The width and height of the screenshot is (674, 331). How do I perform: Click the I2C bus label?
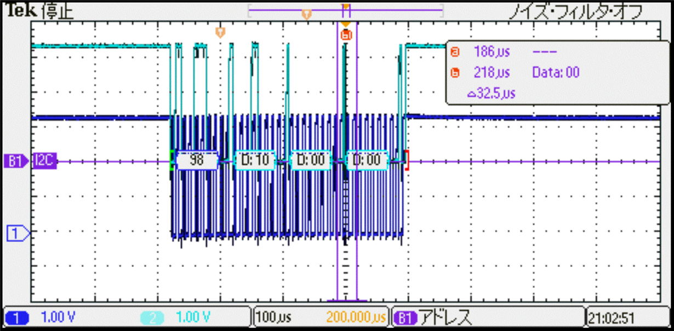[x=45, y=161]
